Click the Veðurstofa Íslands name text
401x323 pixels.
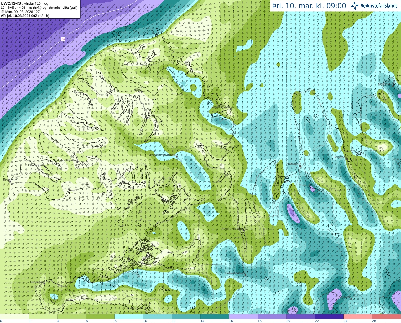379,6
